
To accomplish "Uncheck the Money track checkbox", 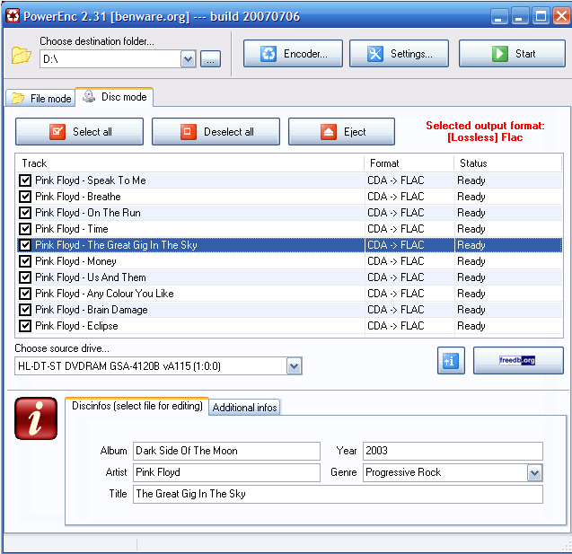I will pyautogui.click(x=25, y=261).
